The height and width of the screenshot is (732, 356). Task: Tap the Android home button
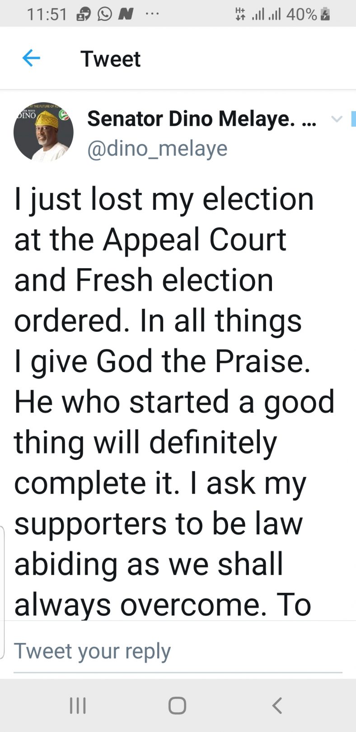pos(177,705)
